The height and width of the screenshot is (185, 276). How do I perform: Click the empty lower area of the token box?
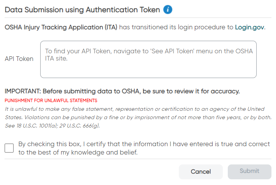(x=148, y=70)
